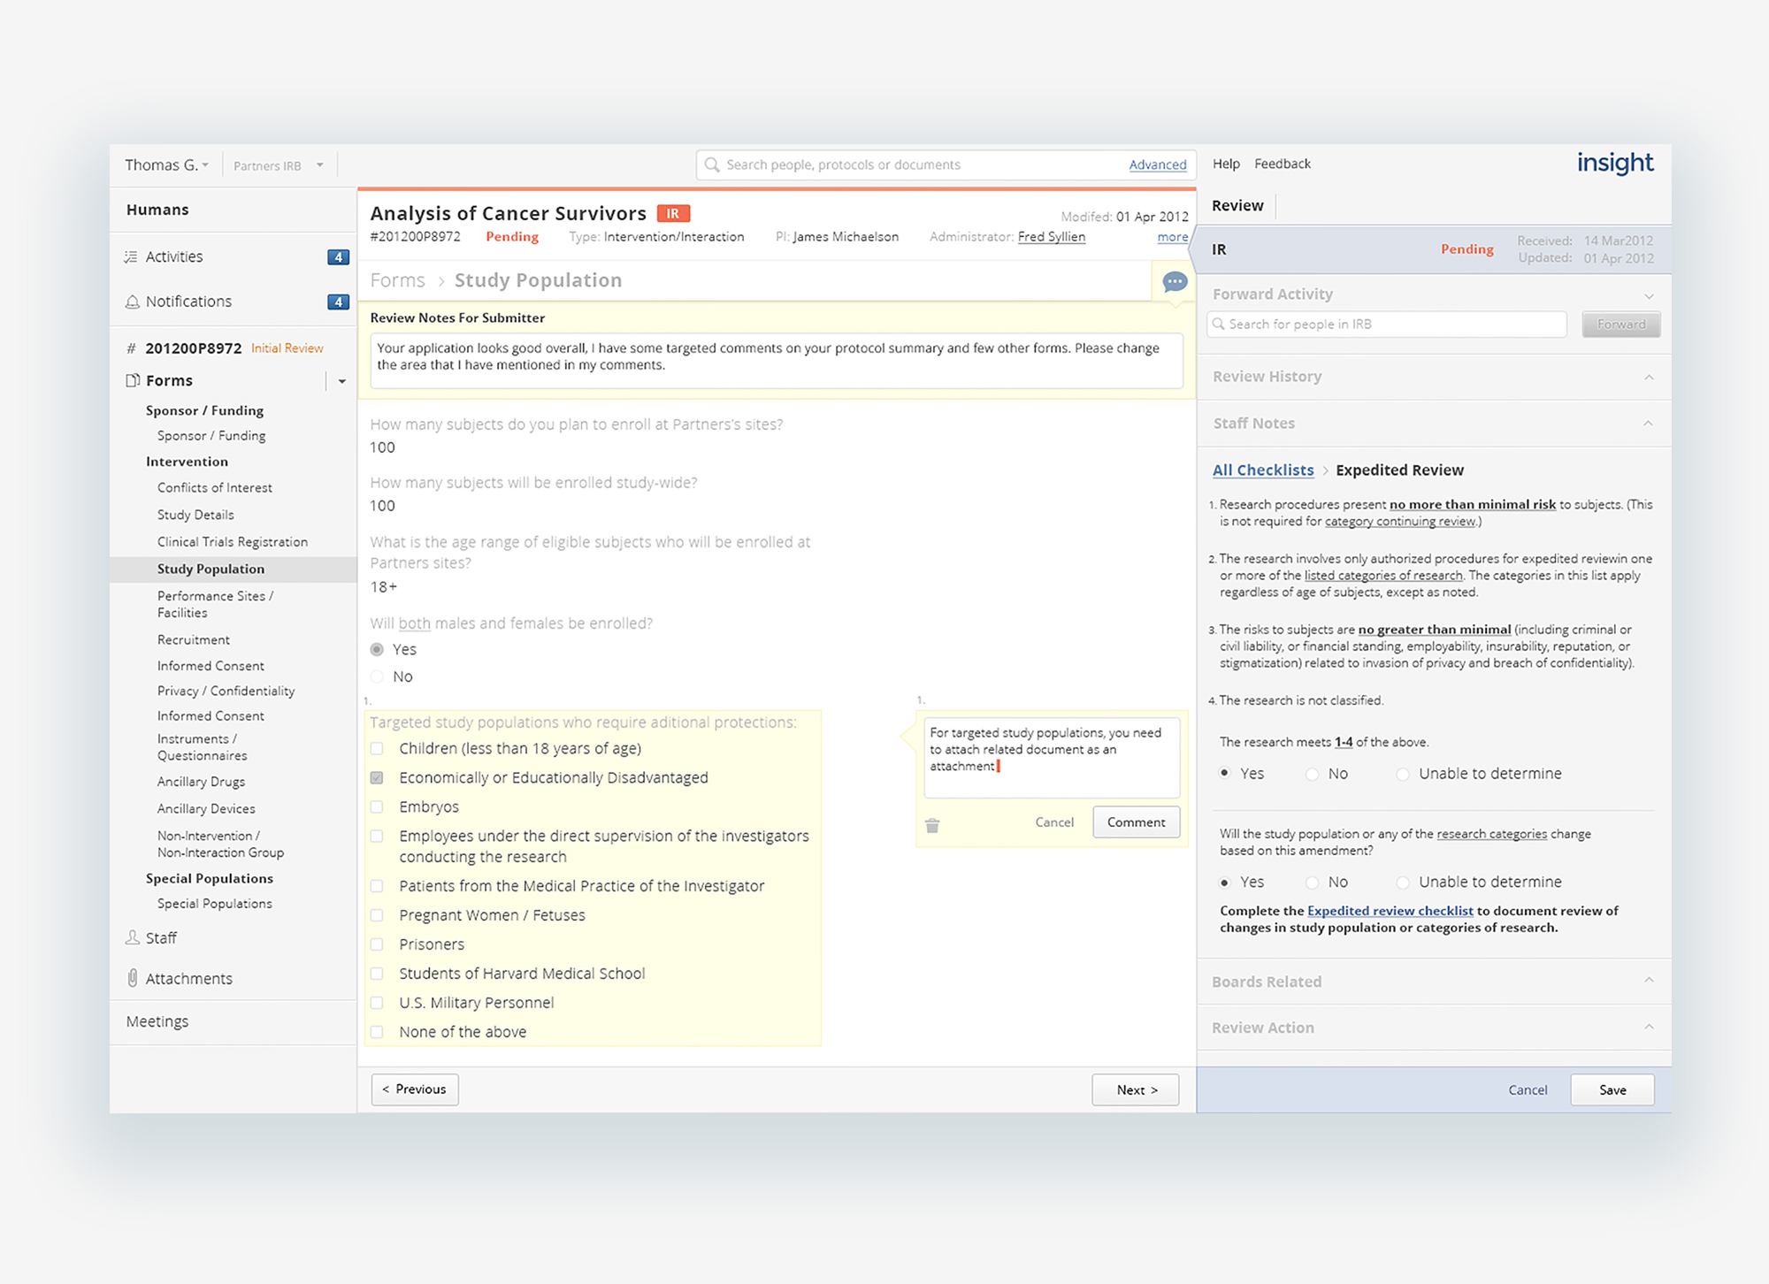Go to the Next form page

click(1136, 1089)
